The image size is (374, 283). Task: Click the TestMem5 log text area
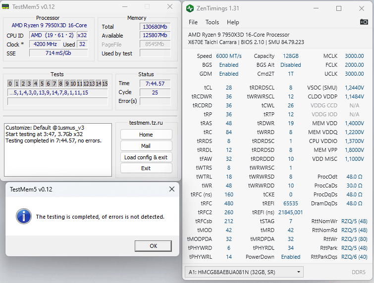pyautogui.click(x=58, y=149)
